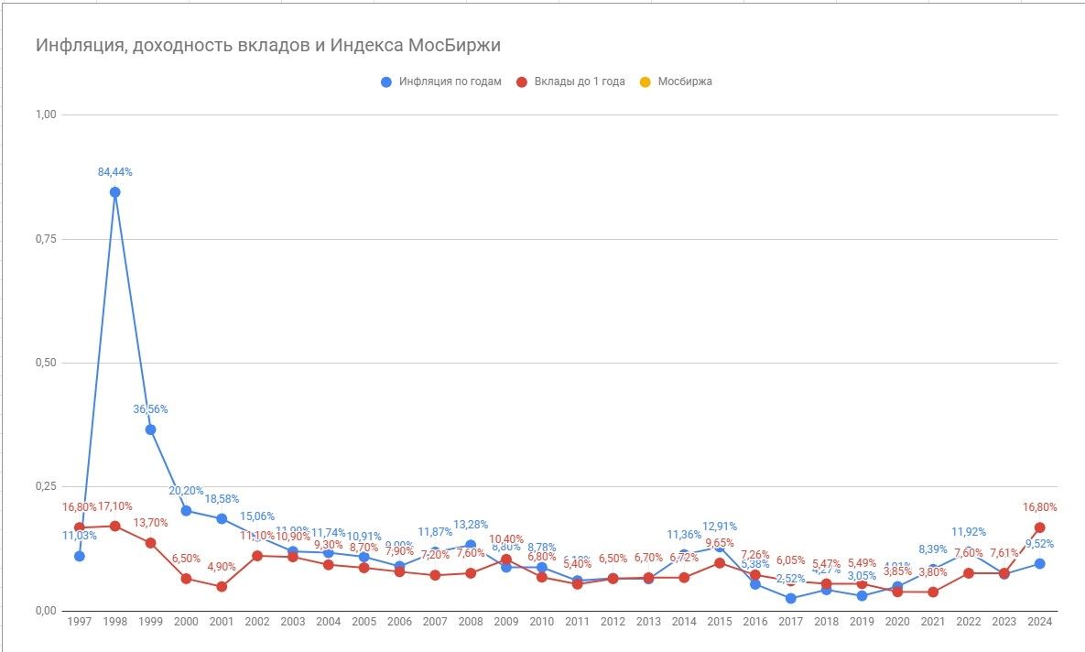Click the blue 2024 inflation data point
Viewport: 1085px width, 652px height.
pos(1040,563)
